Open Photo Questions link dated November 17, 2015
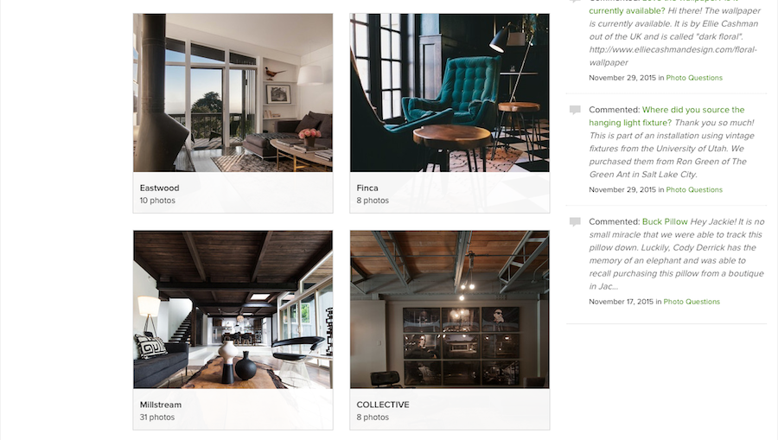 (692, 302)
